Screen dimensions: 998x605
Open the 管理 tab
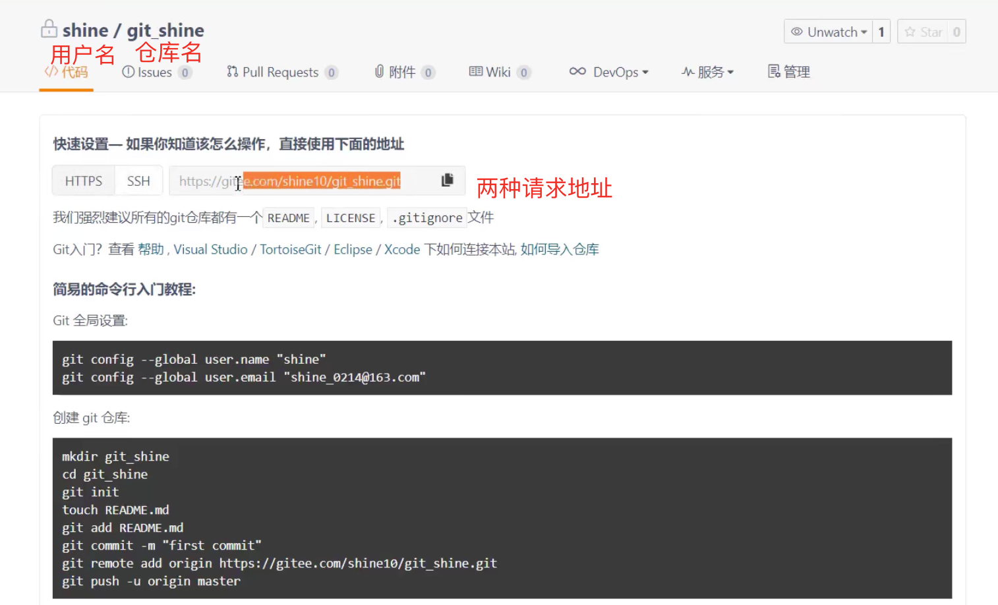[x=789, y=72]
